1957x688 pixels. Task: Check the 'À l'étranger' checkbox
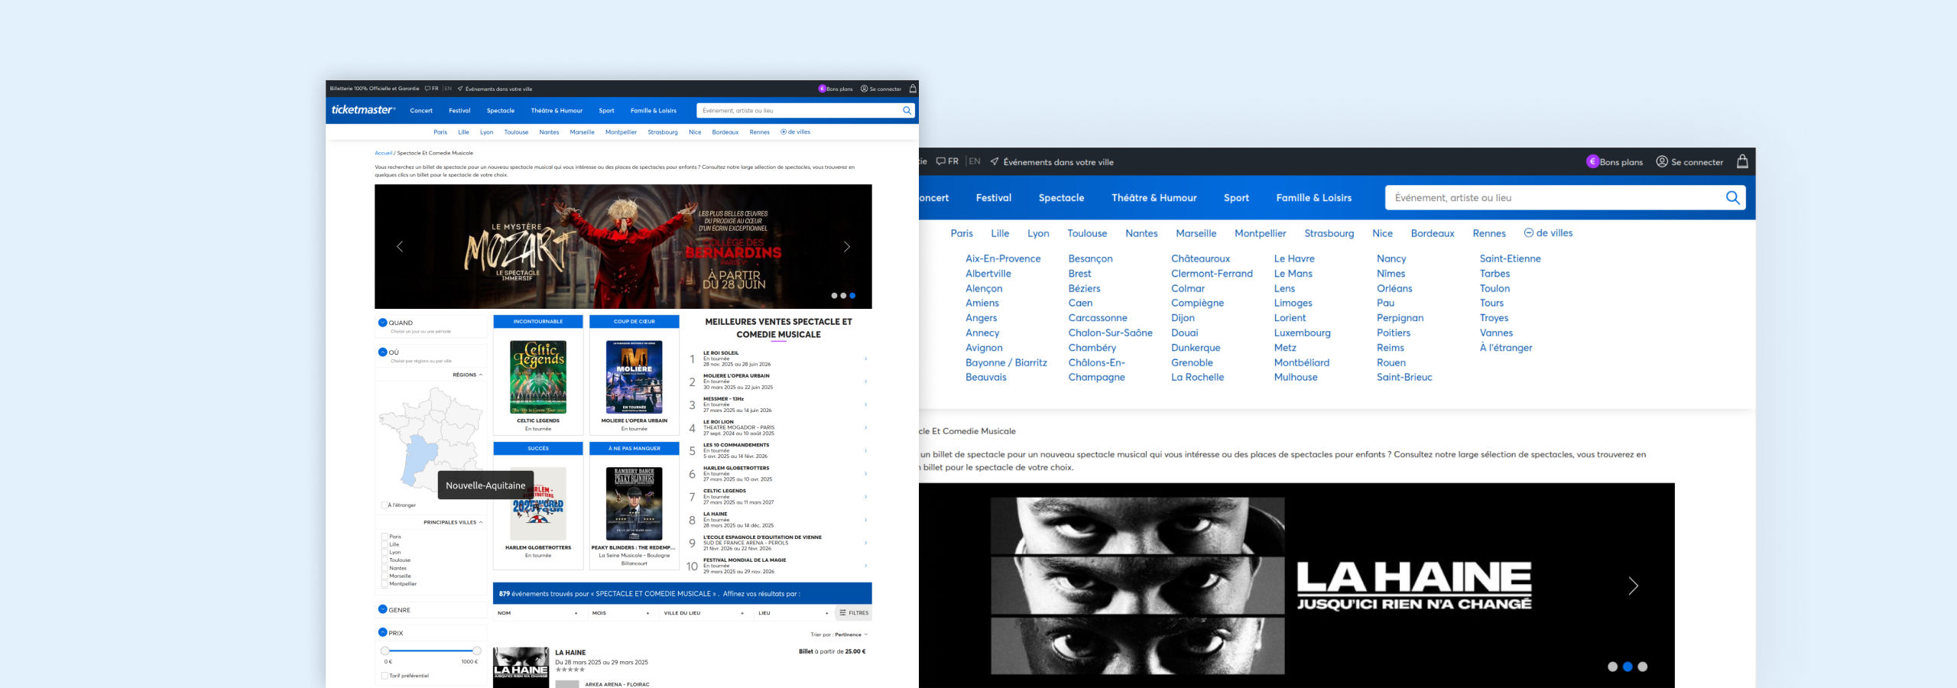coord(385,505)
